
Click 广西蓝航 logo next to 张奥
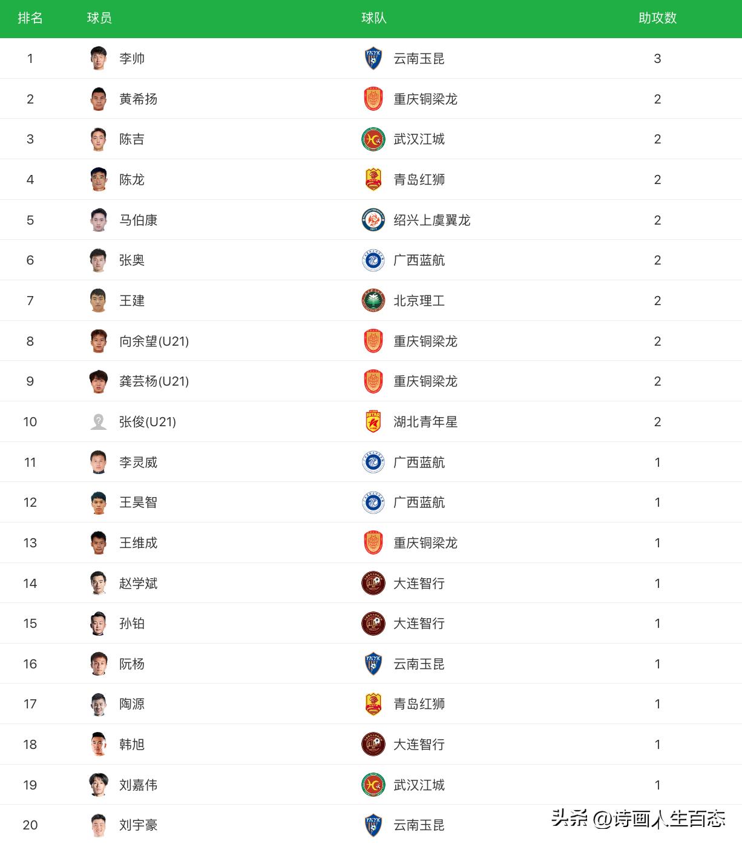[x=373, y=260]
